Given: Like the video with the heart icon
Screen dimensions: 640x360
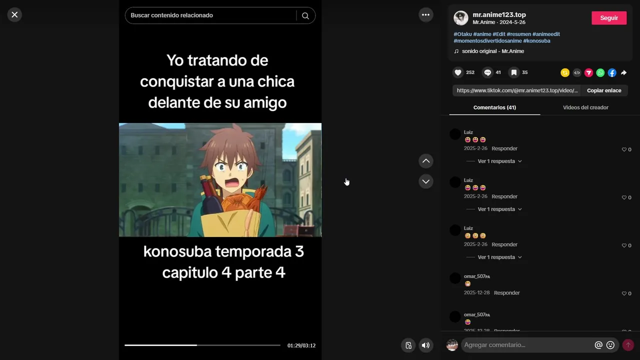Looking at the screenshot, I should (457, 72).
